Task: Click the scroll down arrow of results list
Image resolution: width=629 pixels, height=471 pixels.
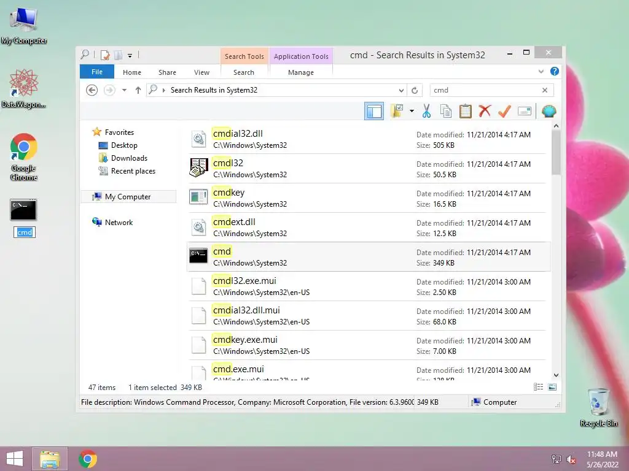Action: (x=556, y=375)
